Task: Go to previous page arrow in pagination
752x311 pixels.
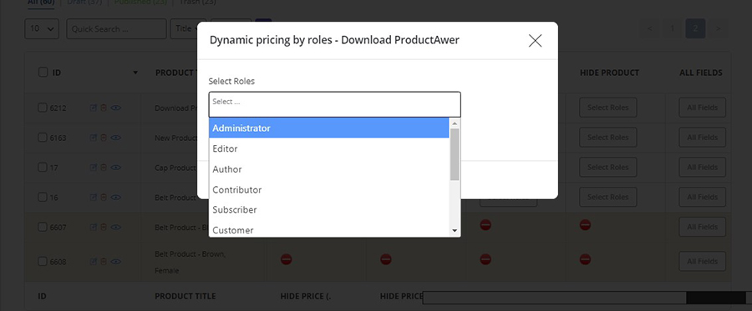Action: point(650,28)
